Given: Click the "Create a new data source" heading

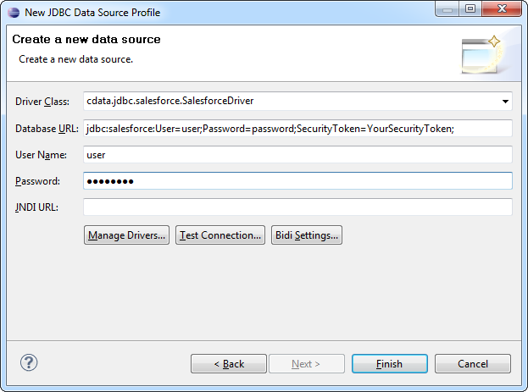Looking at the screenshot, I should 86,40.
